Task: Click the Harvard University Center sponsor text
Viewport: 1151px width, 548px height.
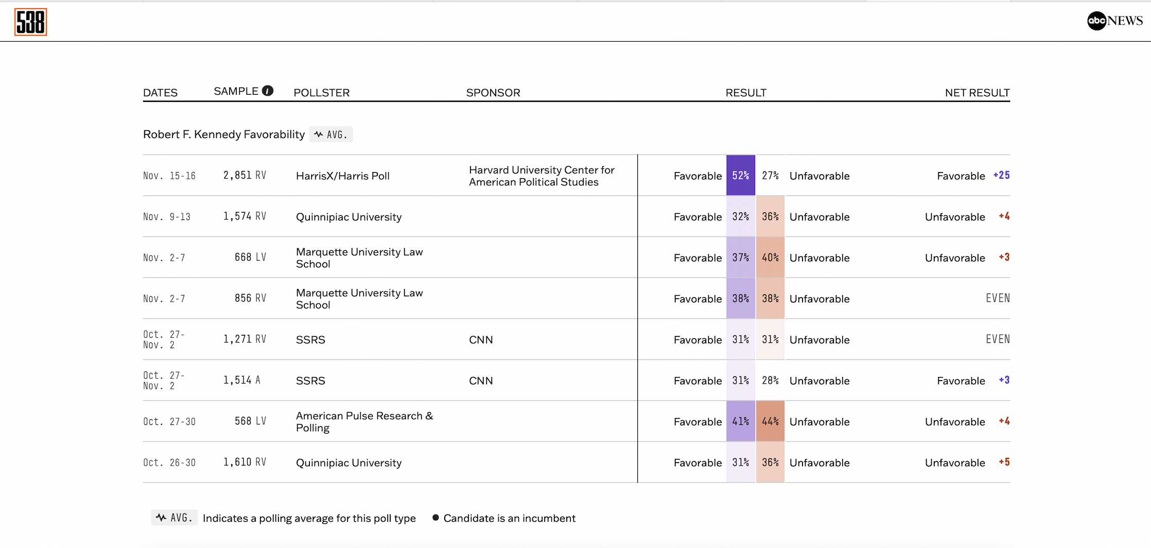Action: pyautogui.click(x=541, y=176)
